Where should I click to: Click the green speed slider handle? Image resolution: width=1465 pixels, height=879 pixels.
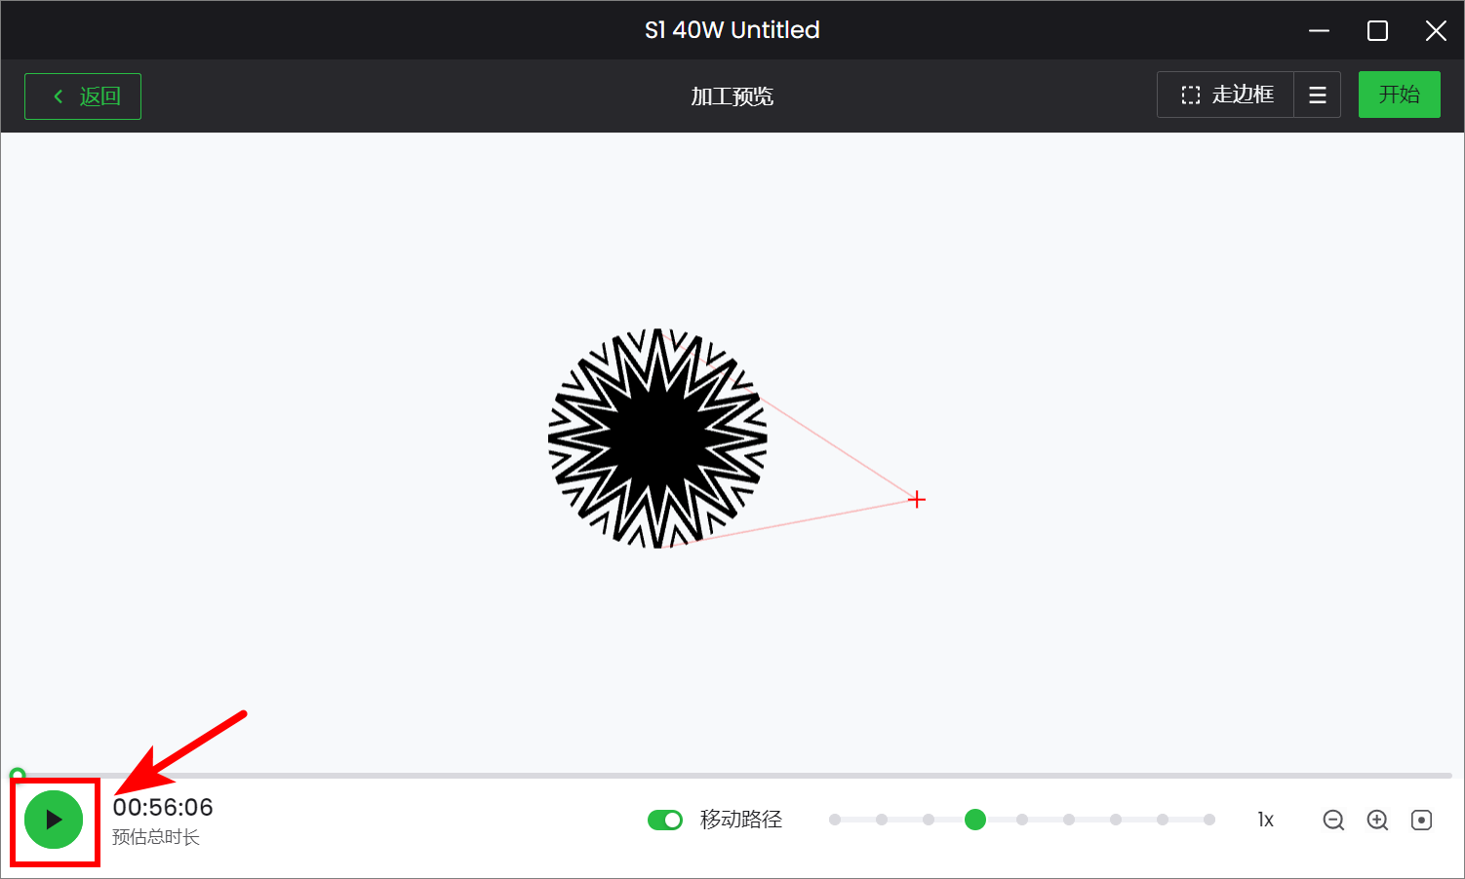coord(974,820)
